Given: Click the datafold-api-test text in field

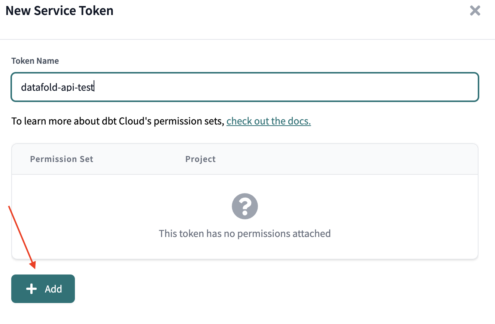Looking at the screenshot, I should (57, 87).
